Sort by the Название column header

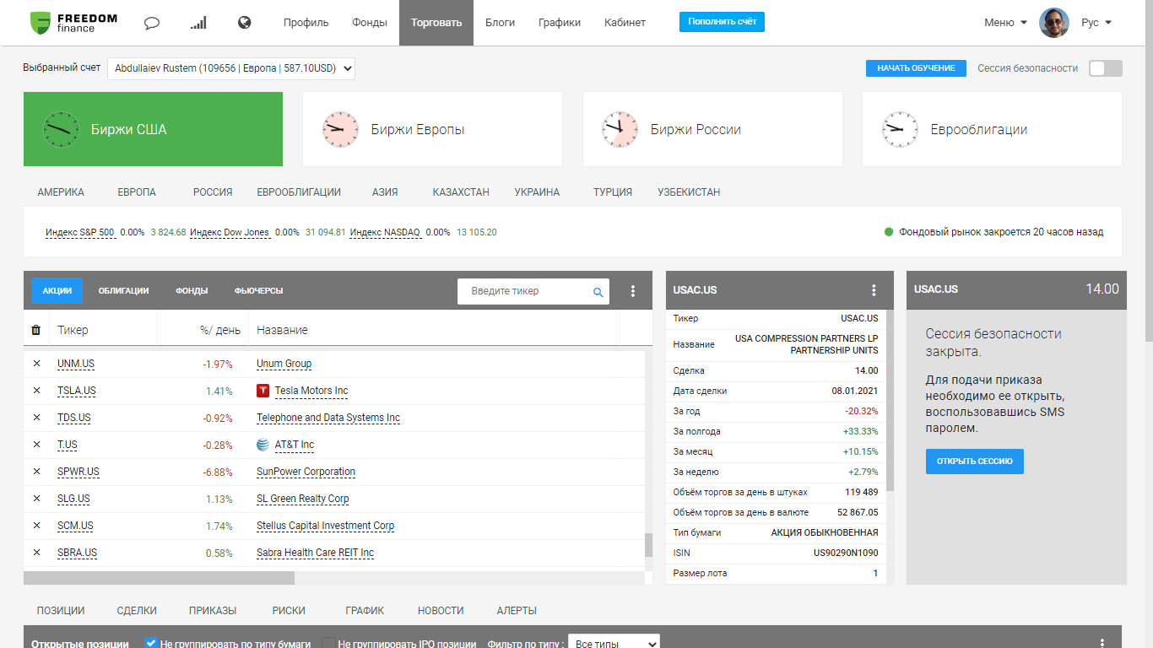pyautogui.click(x=282, y=330)
